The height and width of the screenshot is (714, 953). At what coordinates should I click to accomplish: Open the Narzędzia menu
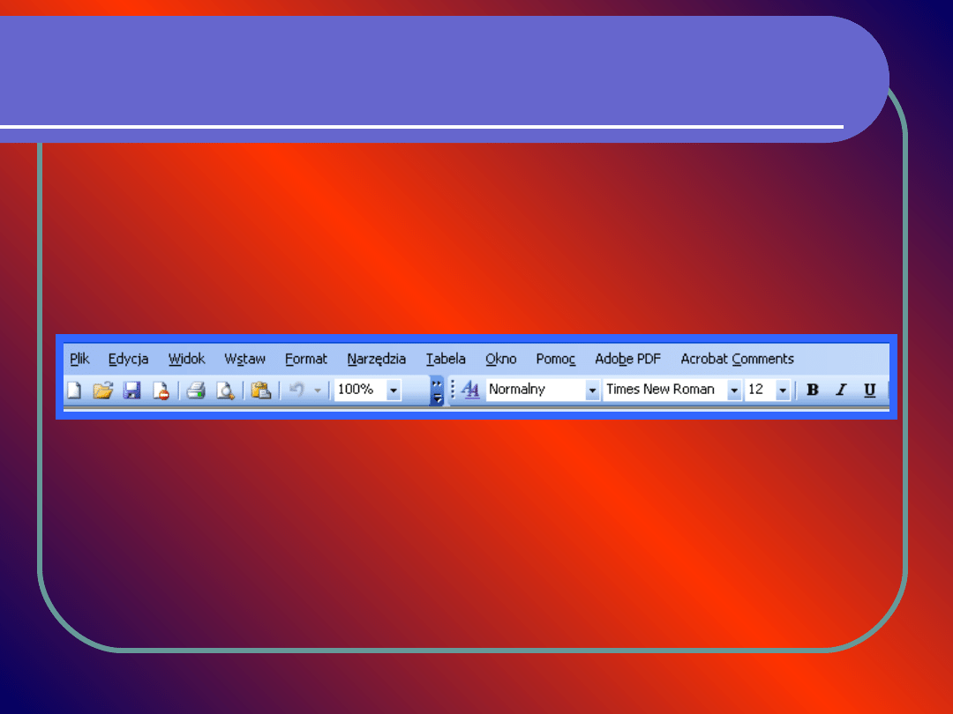click(x=377, y=359)
